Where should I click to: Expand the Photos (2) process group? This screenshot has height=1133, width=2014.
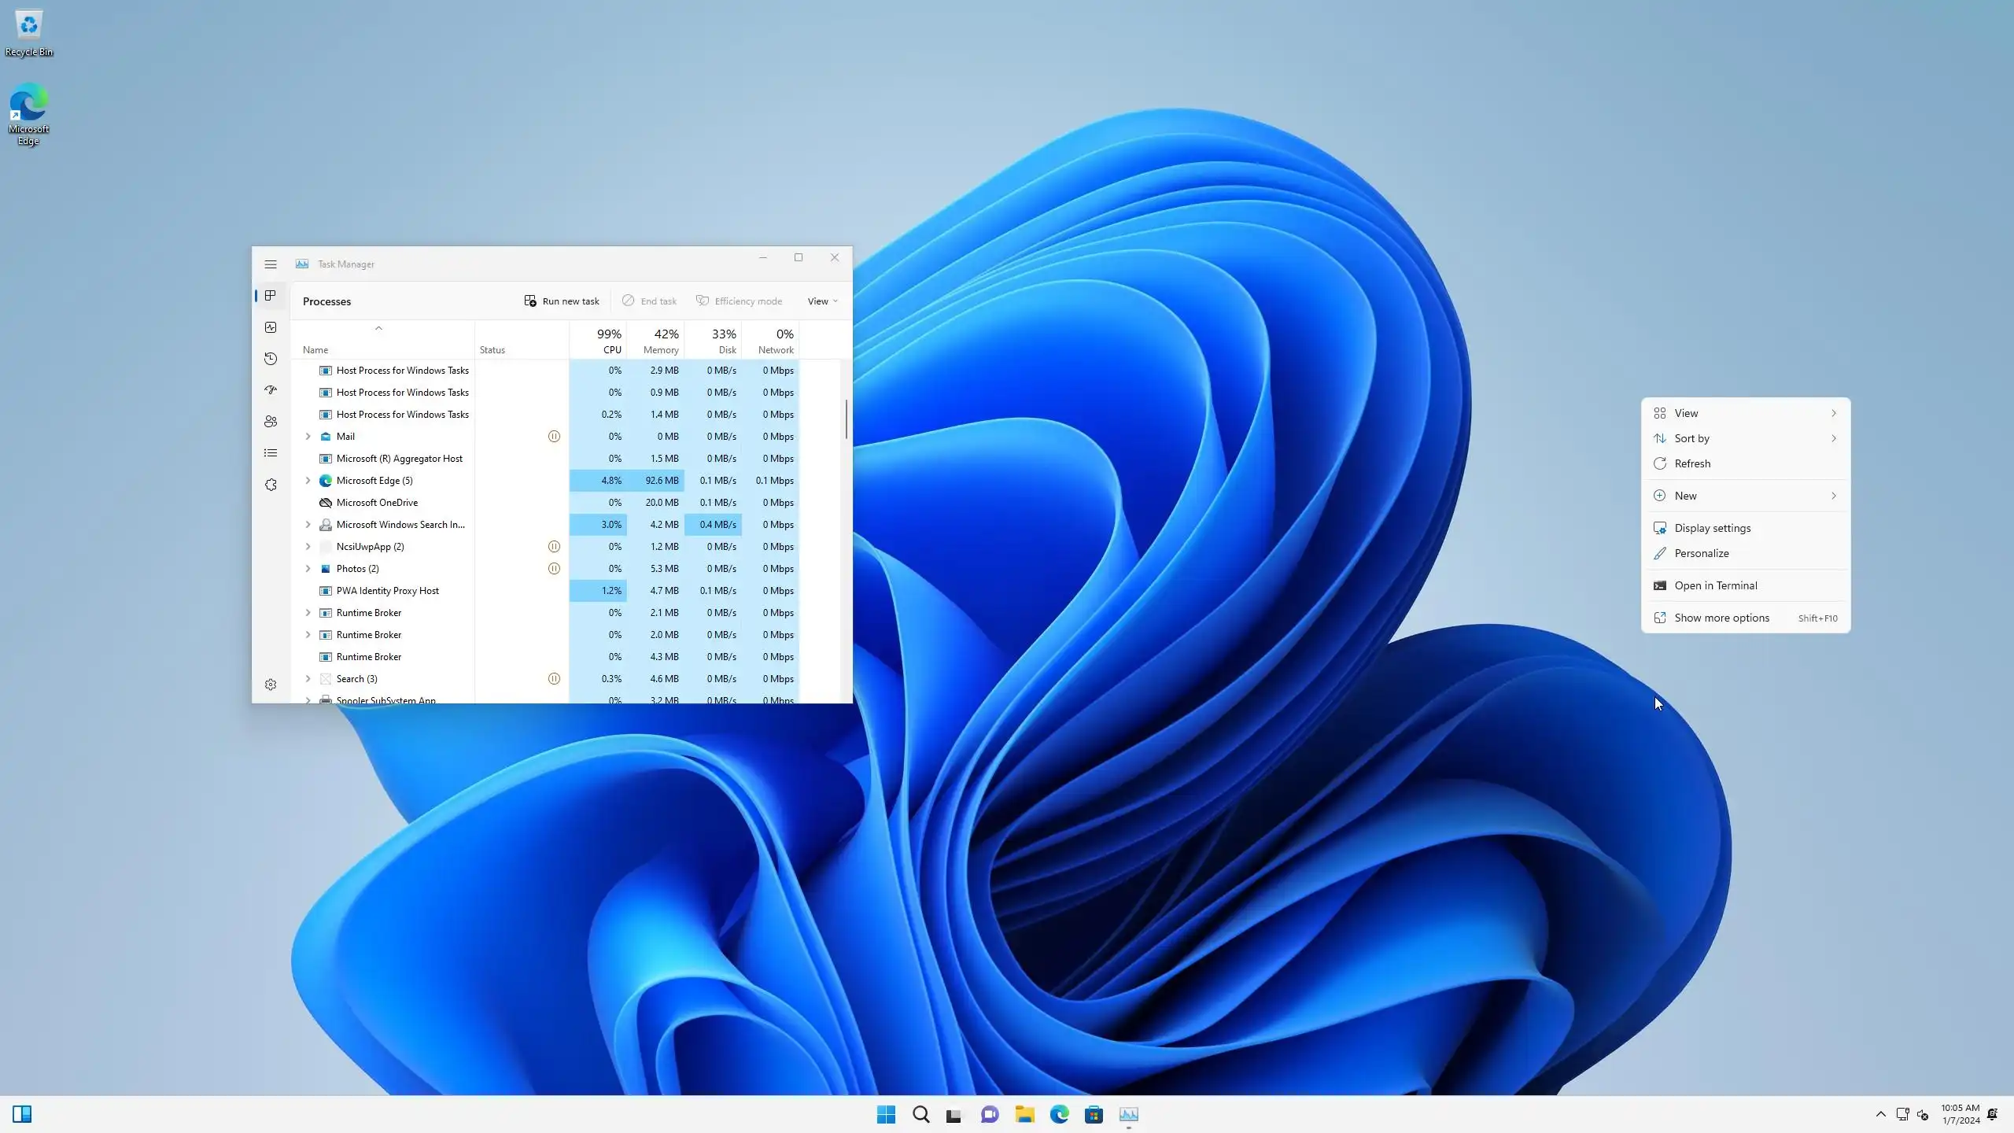click(308, 568)
